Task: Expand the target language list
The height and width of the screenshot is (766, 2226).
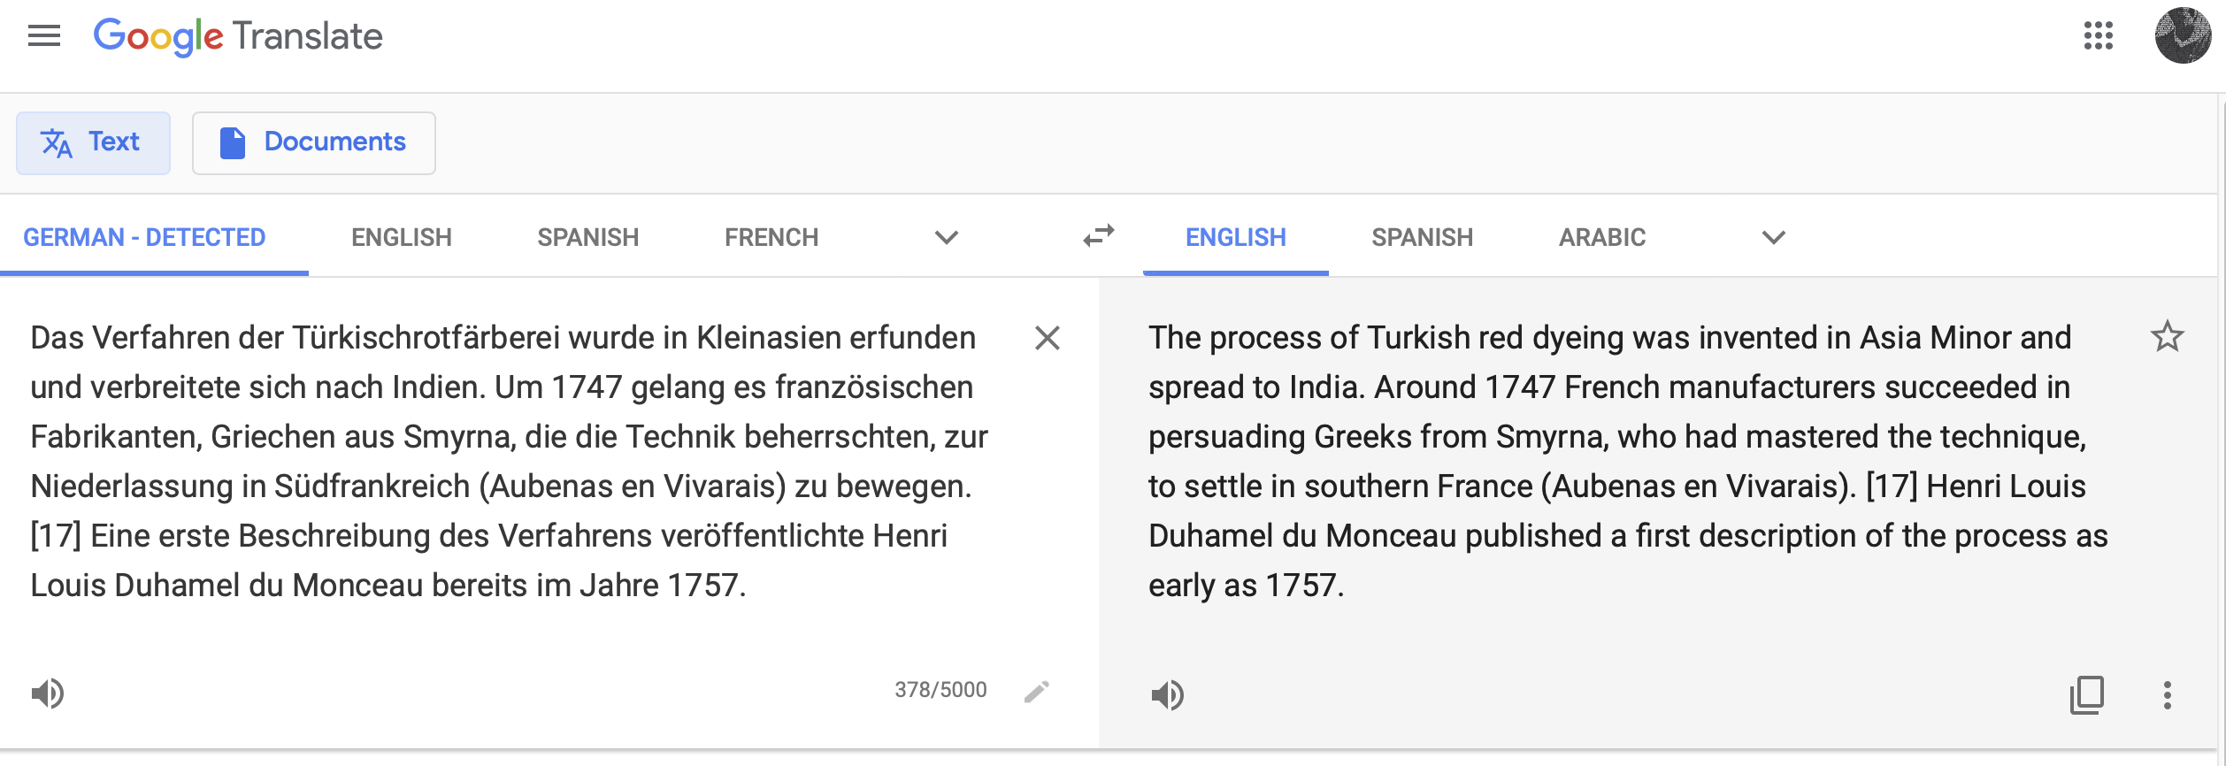Action: pos(1773,237)
